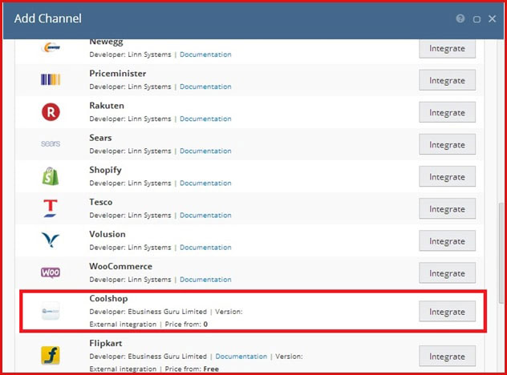Click Coolshop's 'Price from: 0' text
The image size is (507, 375).
tap(186, 325)
